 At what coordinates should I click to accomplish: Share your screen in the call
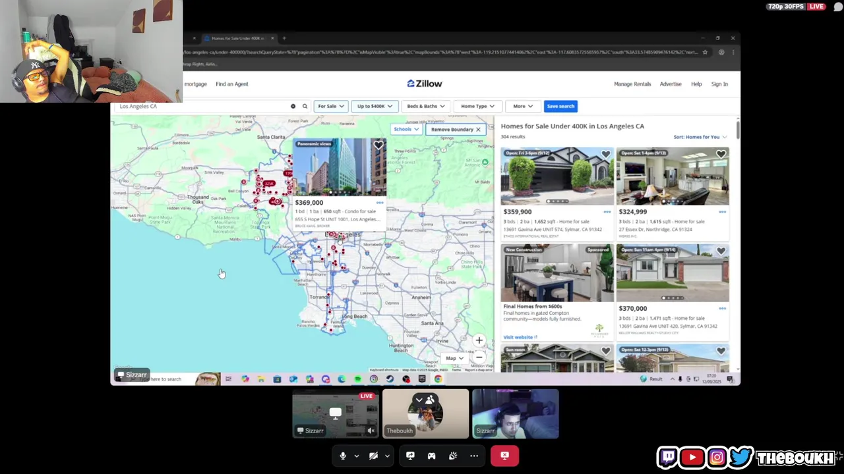[410, 456]
